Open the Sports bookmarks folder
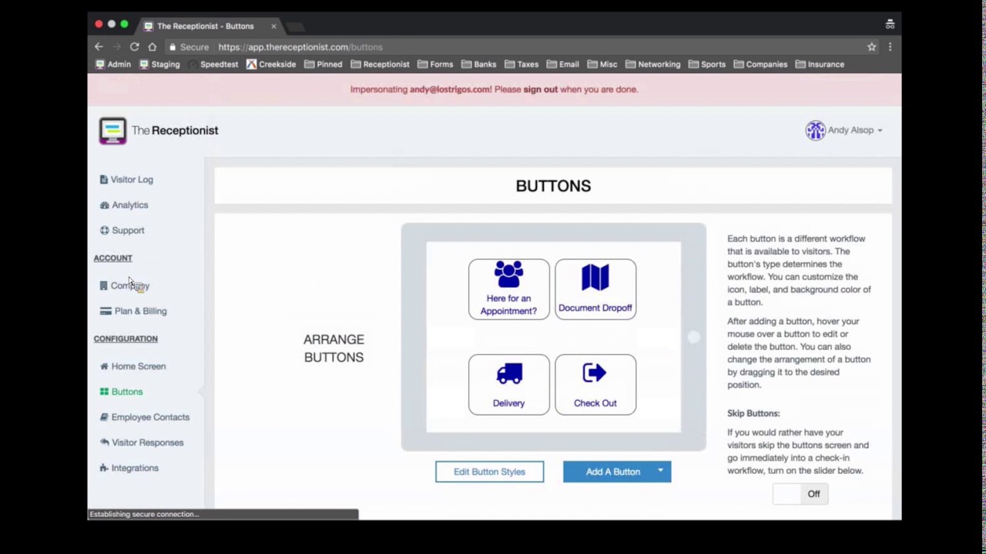This screenshot has width=986, height=554. 707,65
